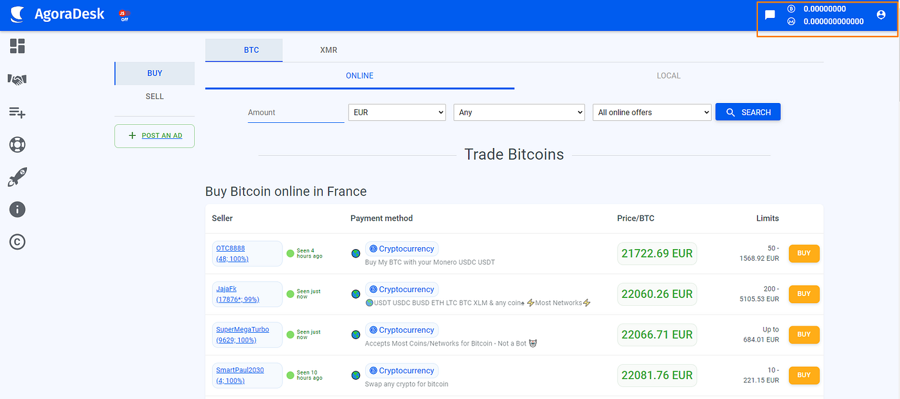
Task: Click the Limits column header
Action: tap(768, 219)
